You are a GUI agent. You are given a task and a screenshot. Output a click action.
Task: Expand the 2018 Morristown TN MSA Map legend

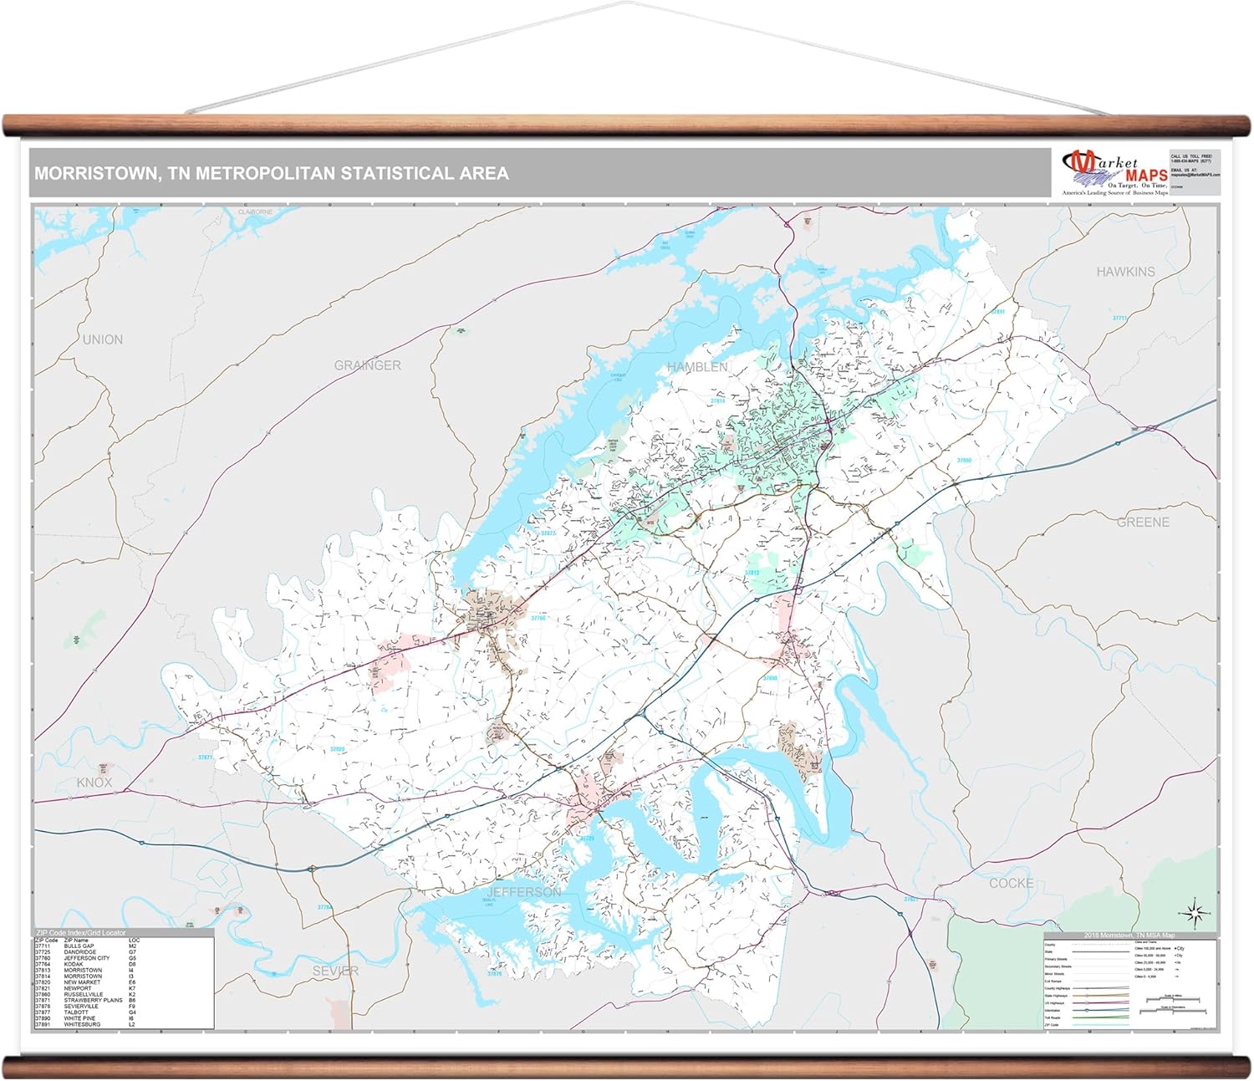point(1129,935)
